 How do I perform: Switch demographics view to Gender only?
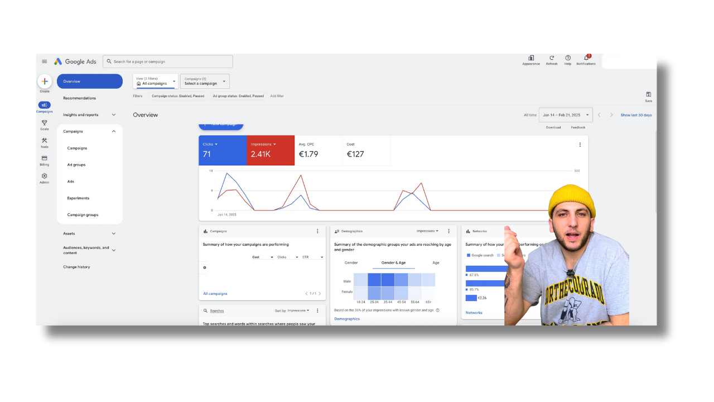351,262
